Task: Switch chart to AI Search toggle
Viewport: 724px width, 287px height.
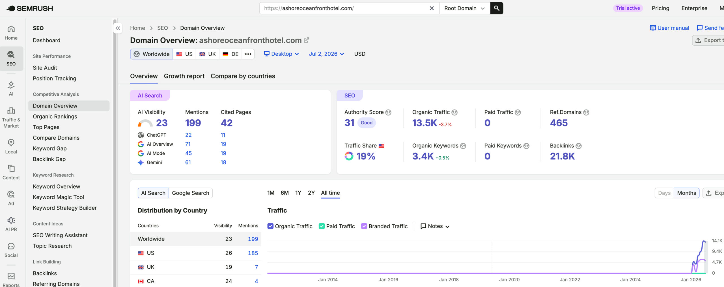Action: pyautogui.click(x=153, y=193)
